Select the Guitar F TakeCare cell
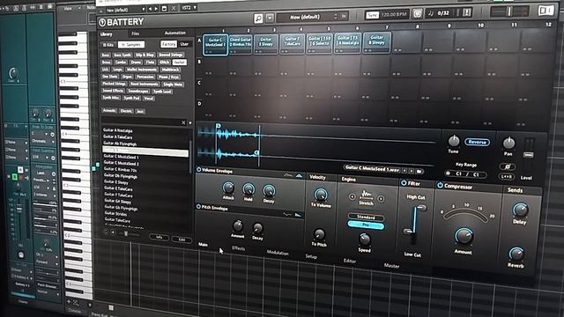 [x=292, y=43]
